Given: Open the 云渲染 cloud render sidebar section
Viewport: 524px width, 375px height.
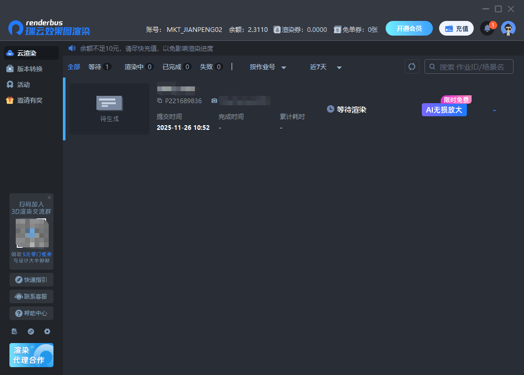Looking at the screenshot, I should [x=25, y=52].
